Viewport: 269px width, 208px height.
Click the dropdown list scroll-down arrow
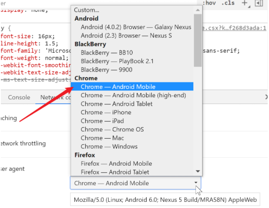pyautogui.click(x=198, y=171)
